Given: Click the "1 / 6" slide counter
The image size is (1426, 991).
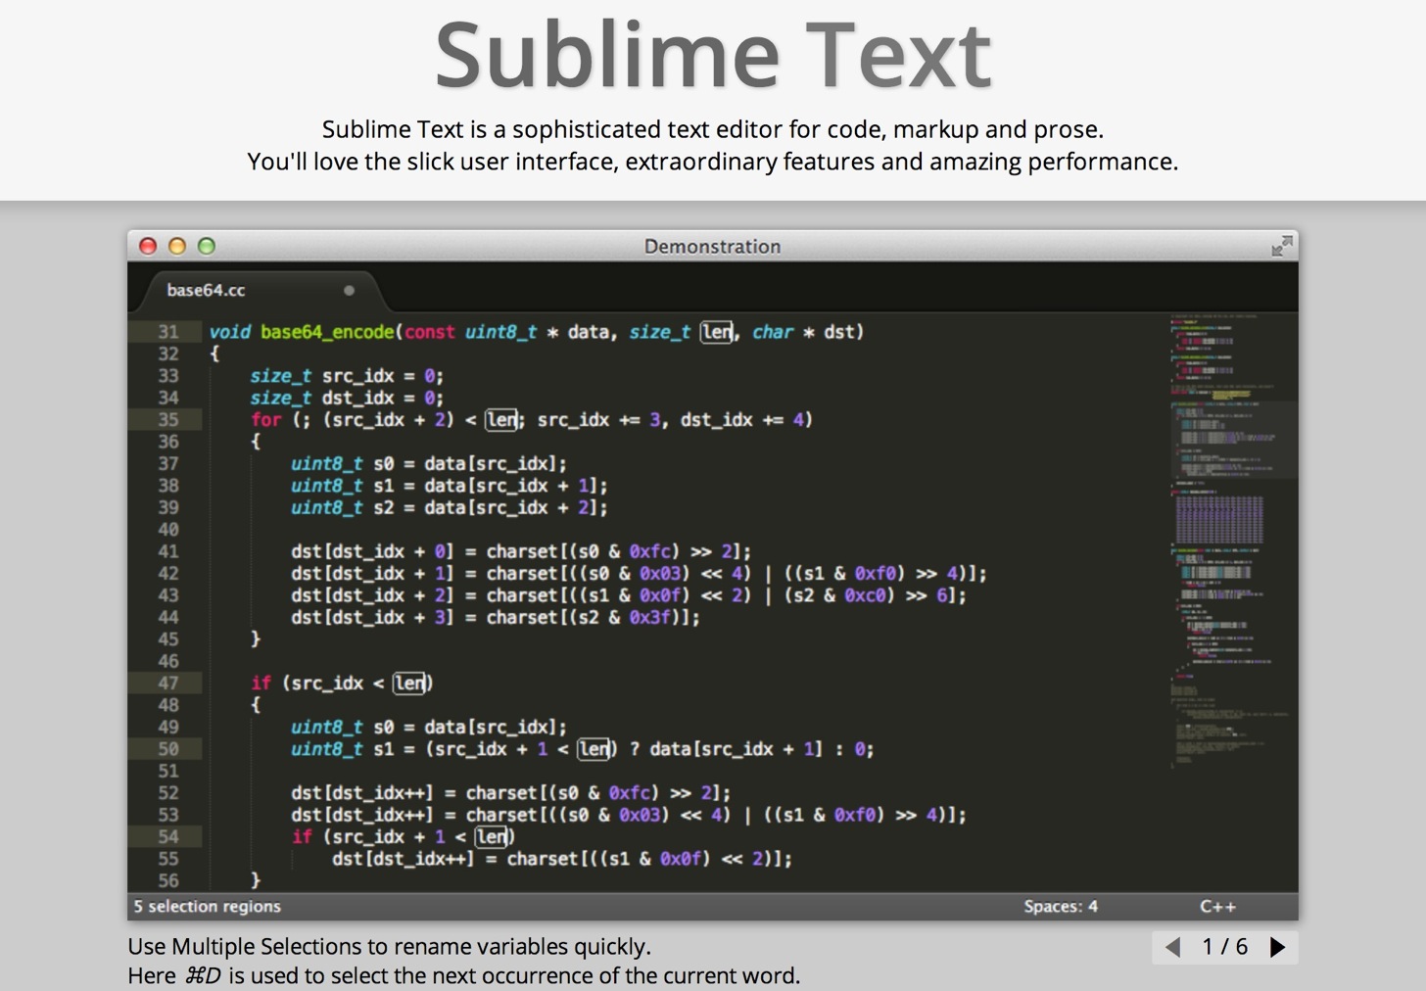Looking at the screenshot, I should click(1224, 947).
